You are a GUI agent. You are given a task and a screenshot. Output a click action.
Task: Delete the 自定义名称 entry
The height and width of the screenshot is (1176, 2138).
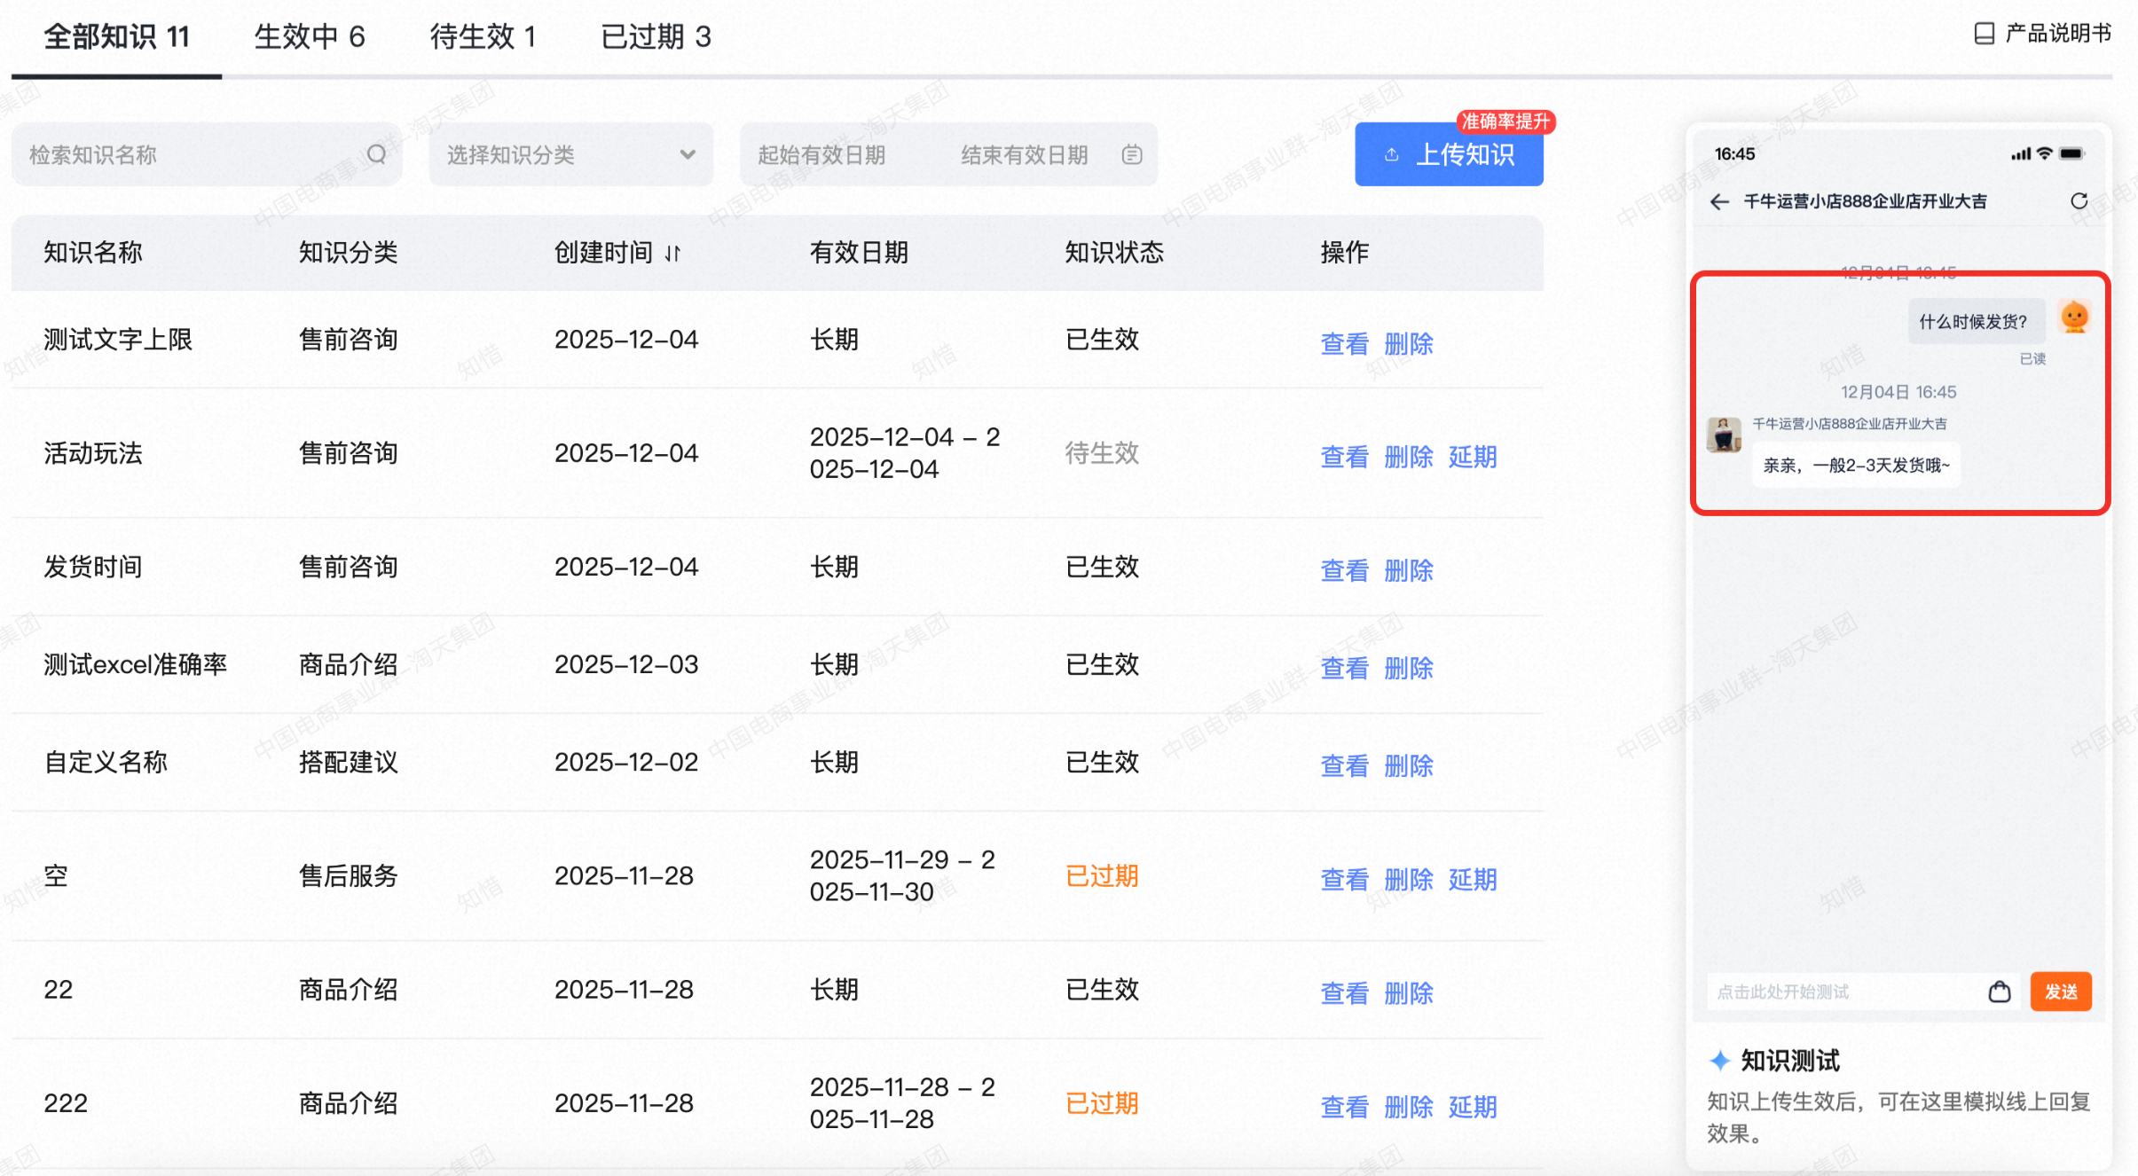[x=1409, y=765]
